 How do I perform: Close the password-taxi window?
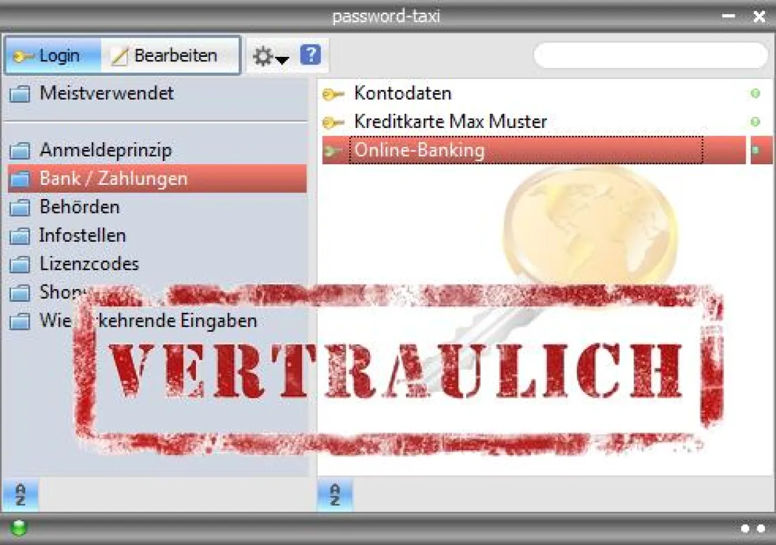(759, 17)
